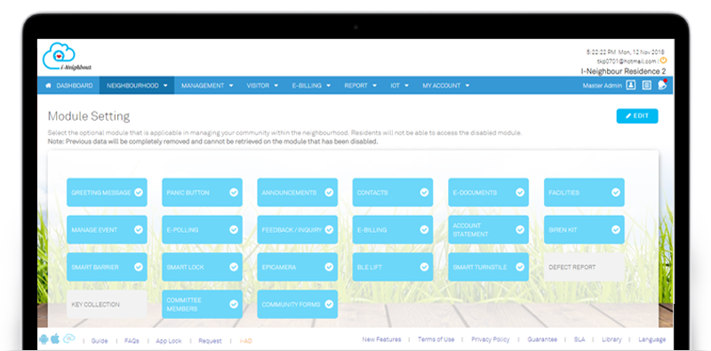Image resolution: width=711 pixels, height=351 pixels.
Task: Enable the disabled Defect Report module
Action: [x=584, y=267]
